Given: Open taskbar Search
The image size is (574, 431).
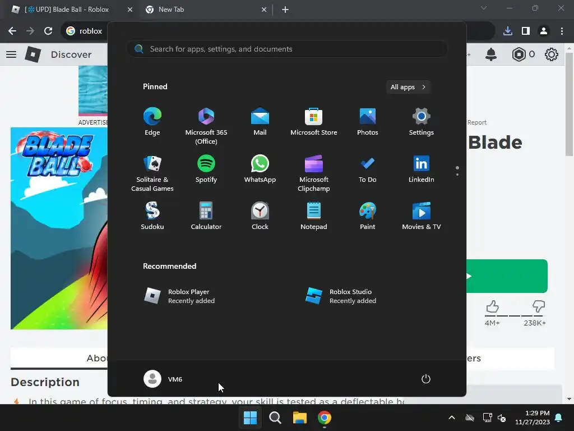Looking at the screenshot, I should [x=275, y=418].
